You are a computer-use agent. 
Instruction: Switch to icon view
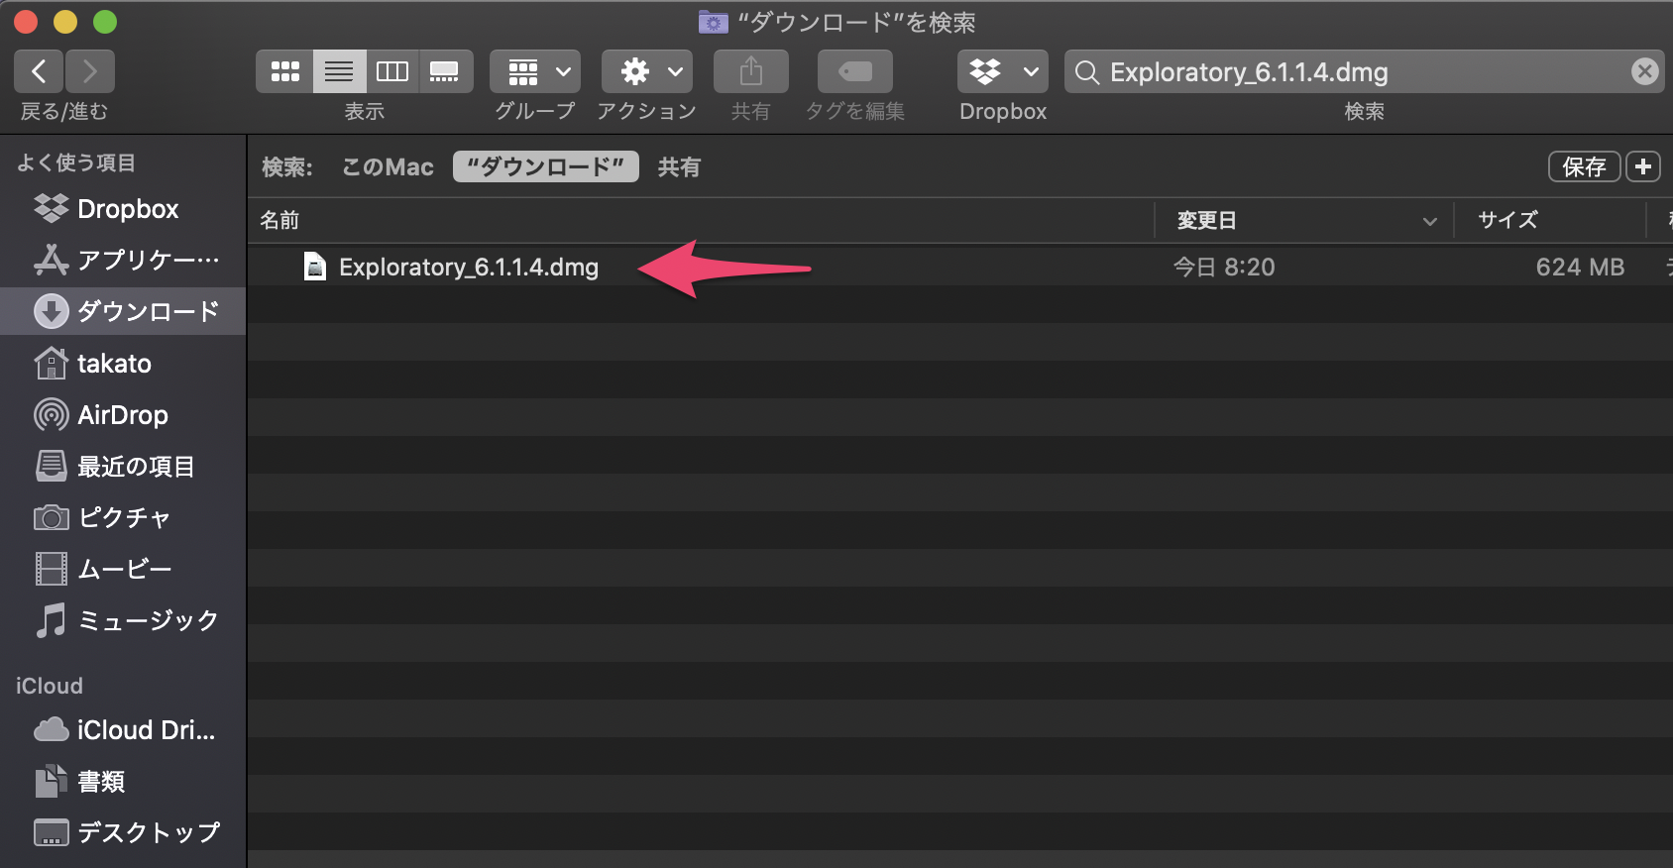coord(285,71)
